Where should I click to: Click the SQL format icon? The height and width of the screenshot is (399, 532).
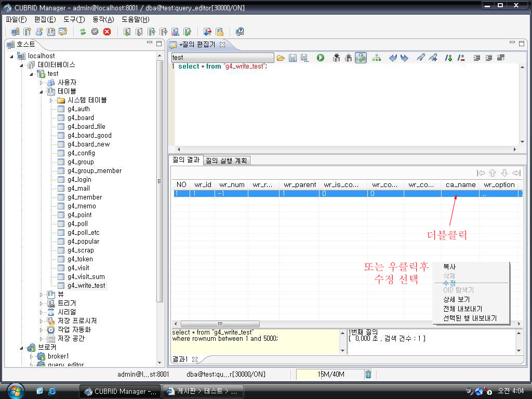pyautogui.click(x=501, y=58)
